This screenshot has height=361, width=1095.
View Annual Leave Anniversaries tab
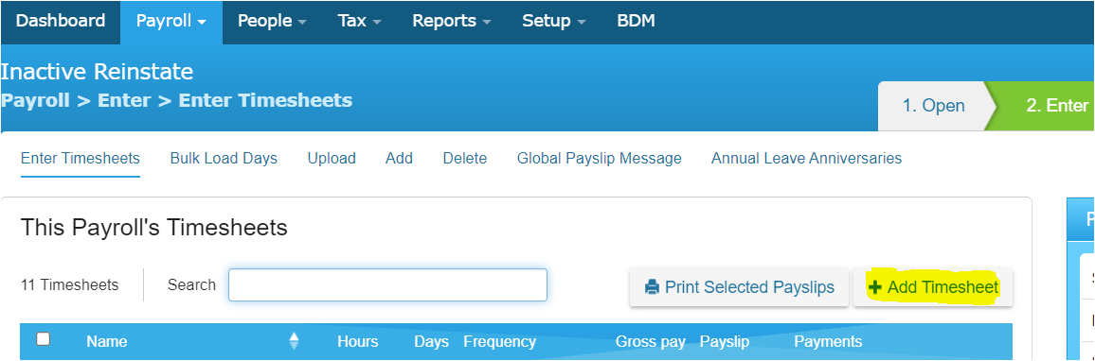(807, 159)
